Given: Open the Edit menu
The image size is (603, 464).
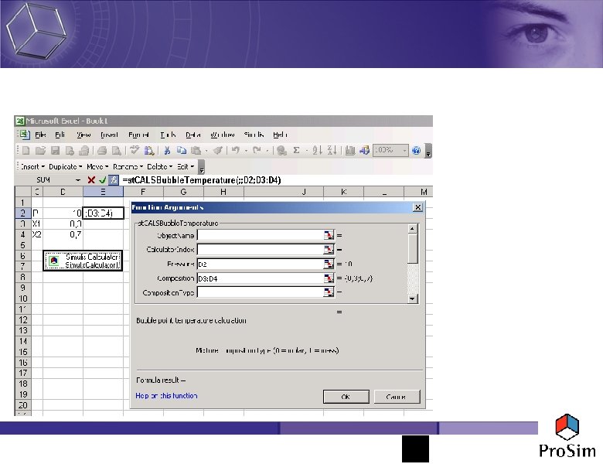Looking at the screenshot, I should (x=60, y=135).
